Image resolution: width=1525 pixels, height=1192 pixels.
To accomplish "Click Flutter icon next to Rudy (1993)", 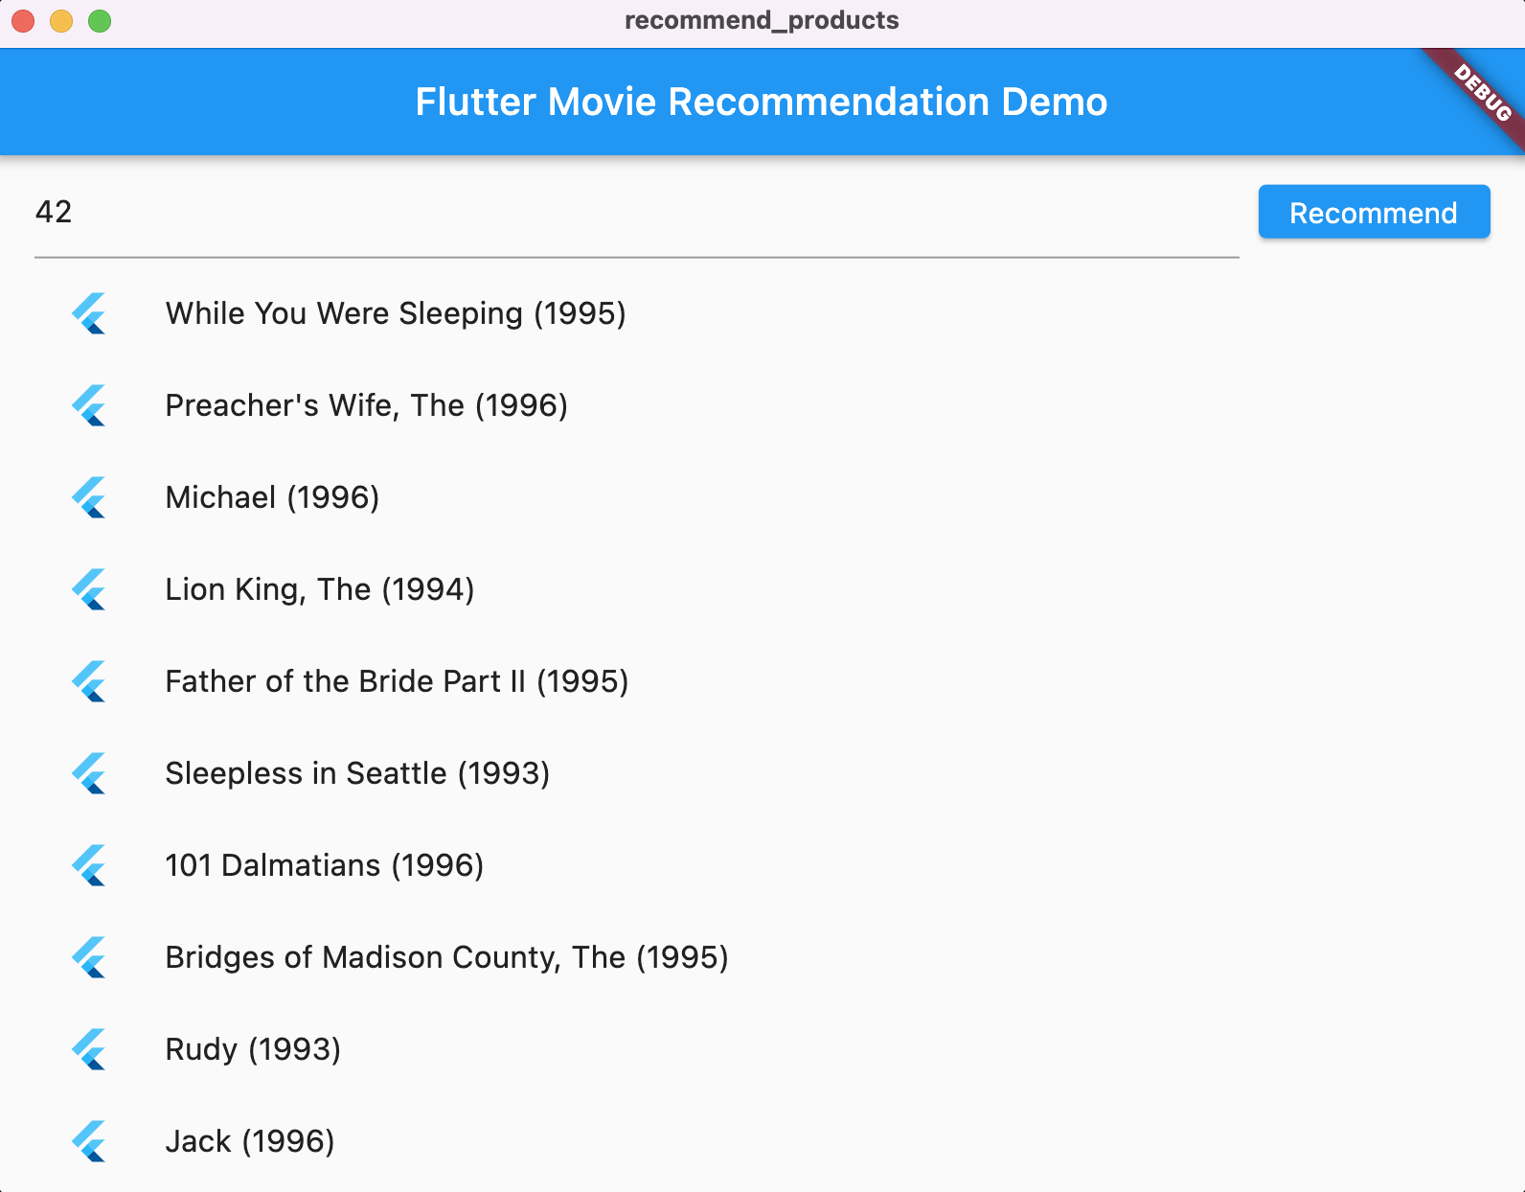I will click(89, 1049).
